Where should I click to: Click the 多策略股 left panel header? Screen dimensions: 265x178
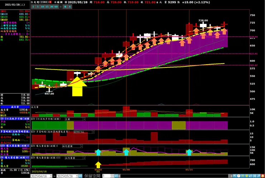(x=15, y=131)
